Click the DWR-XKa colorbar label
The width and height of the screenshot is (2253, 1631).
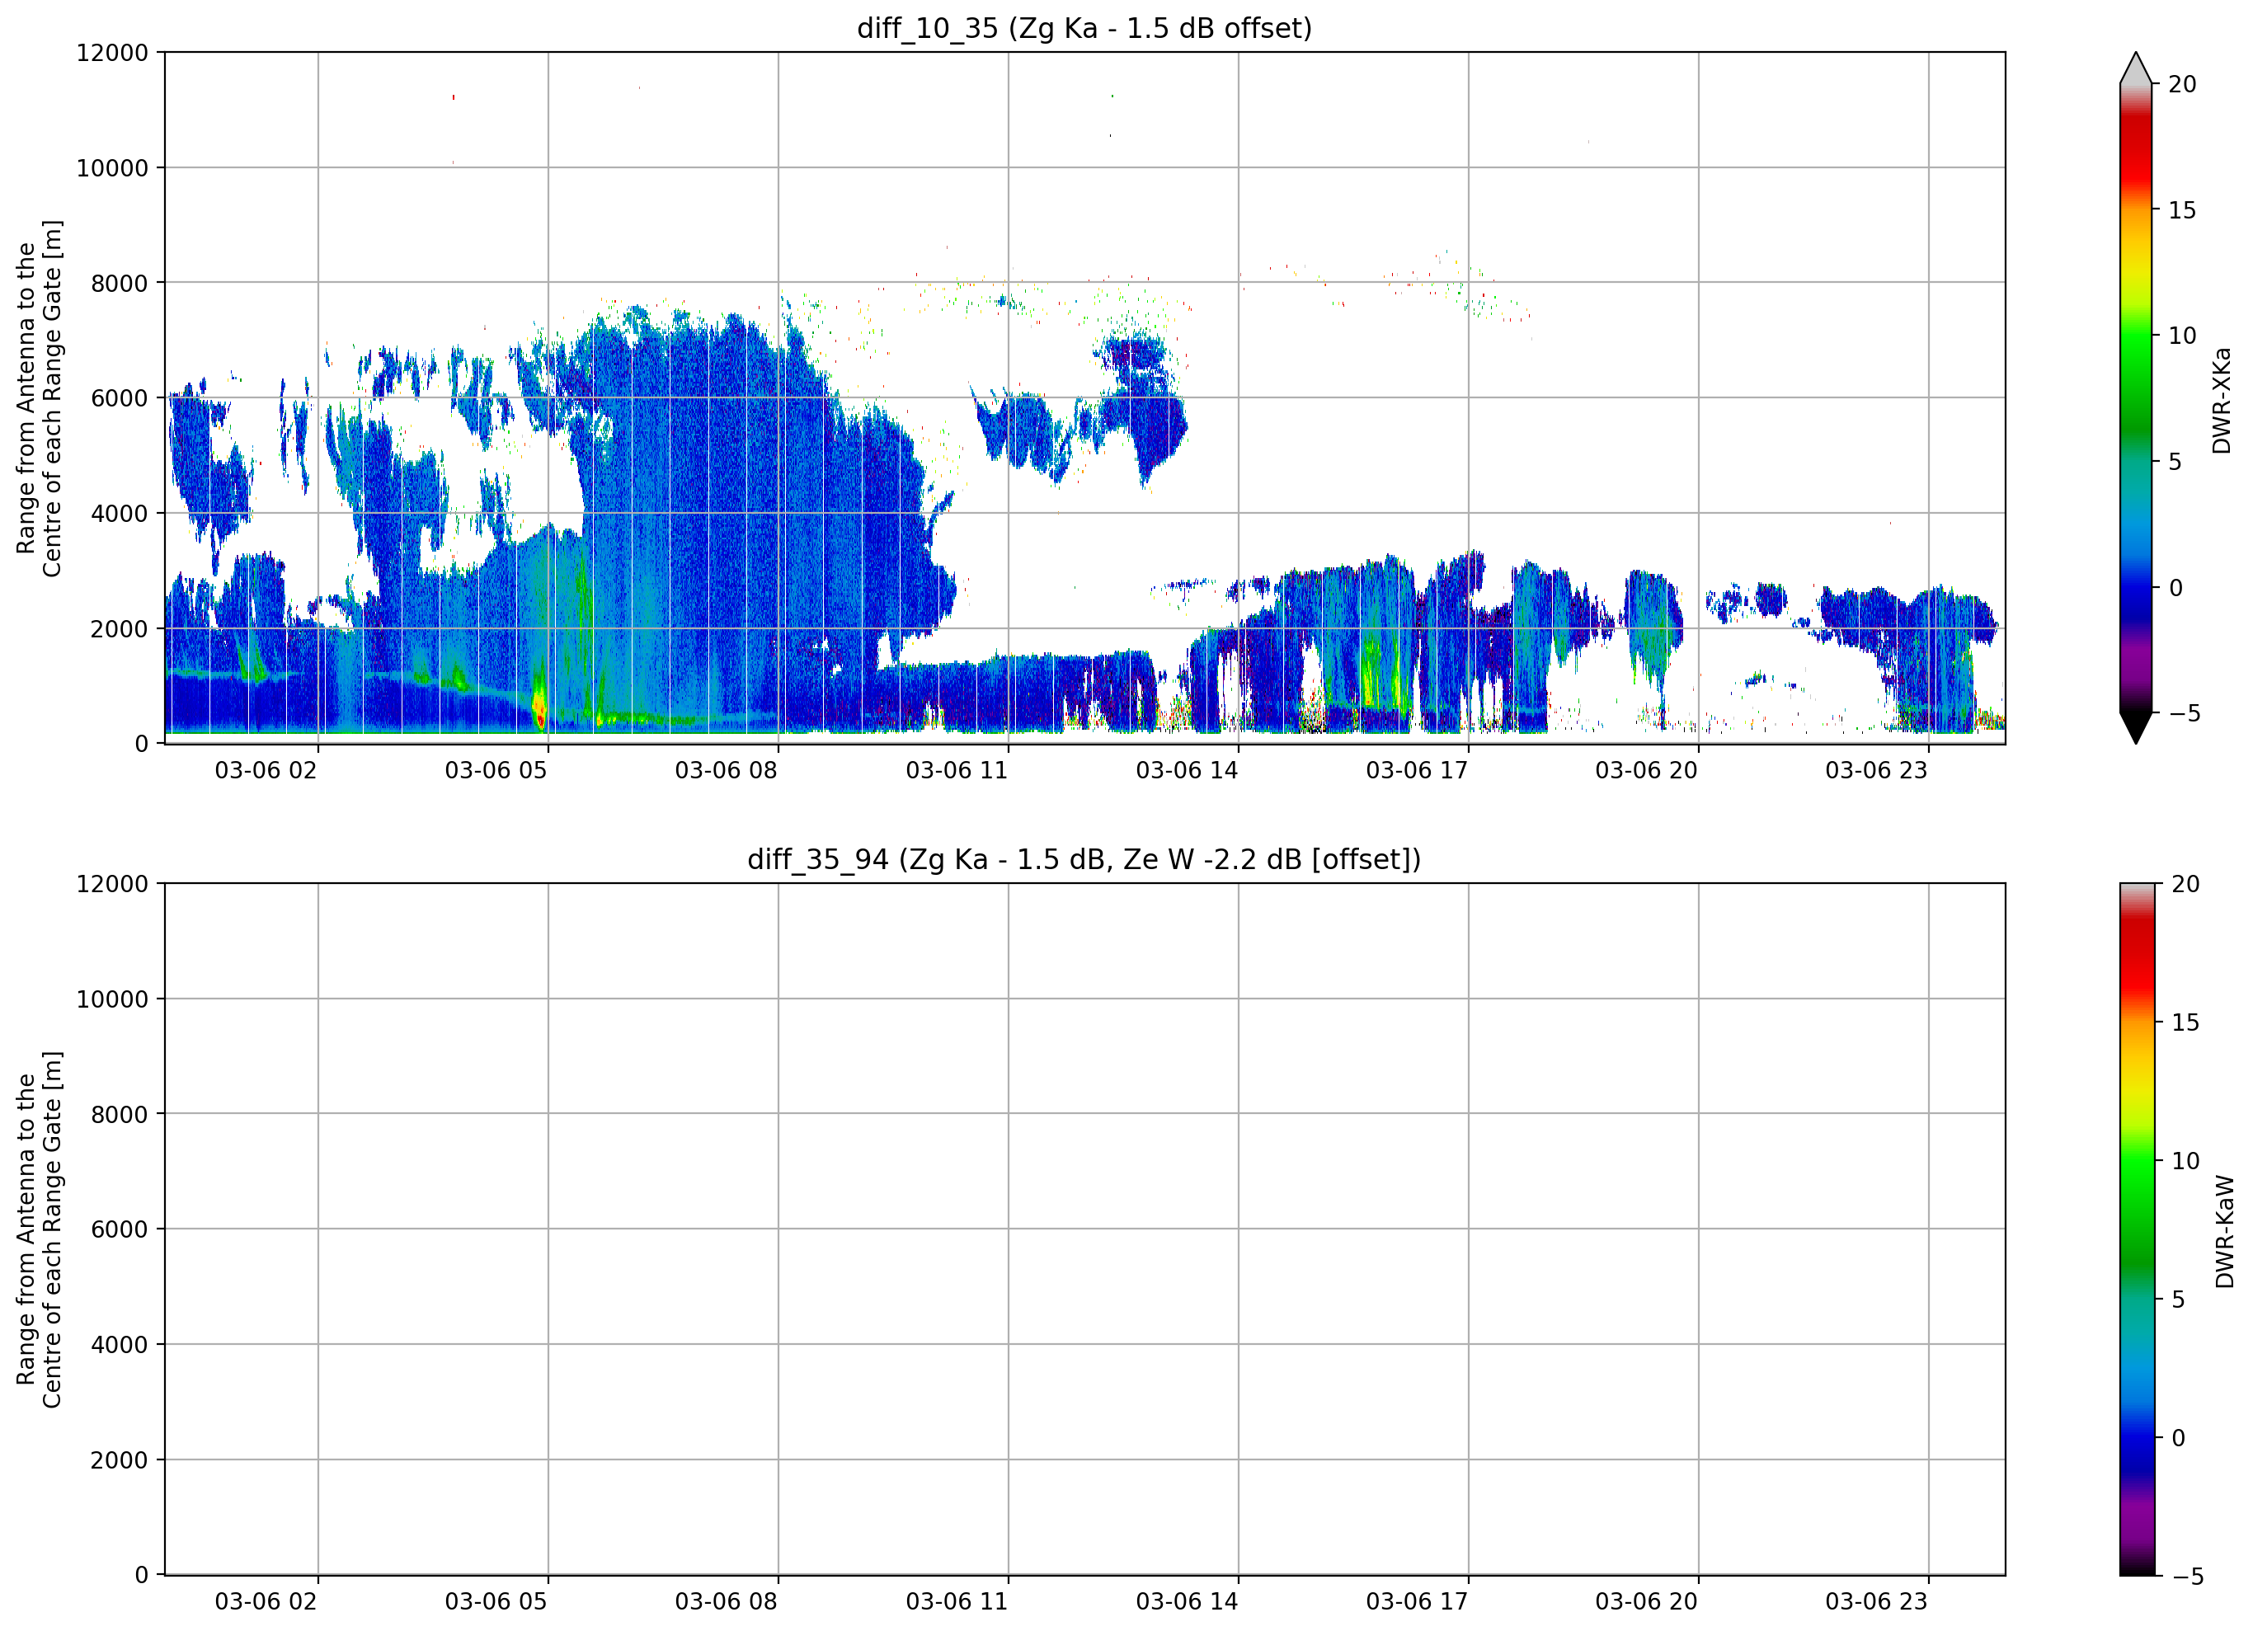[x=2222, y=400]
